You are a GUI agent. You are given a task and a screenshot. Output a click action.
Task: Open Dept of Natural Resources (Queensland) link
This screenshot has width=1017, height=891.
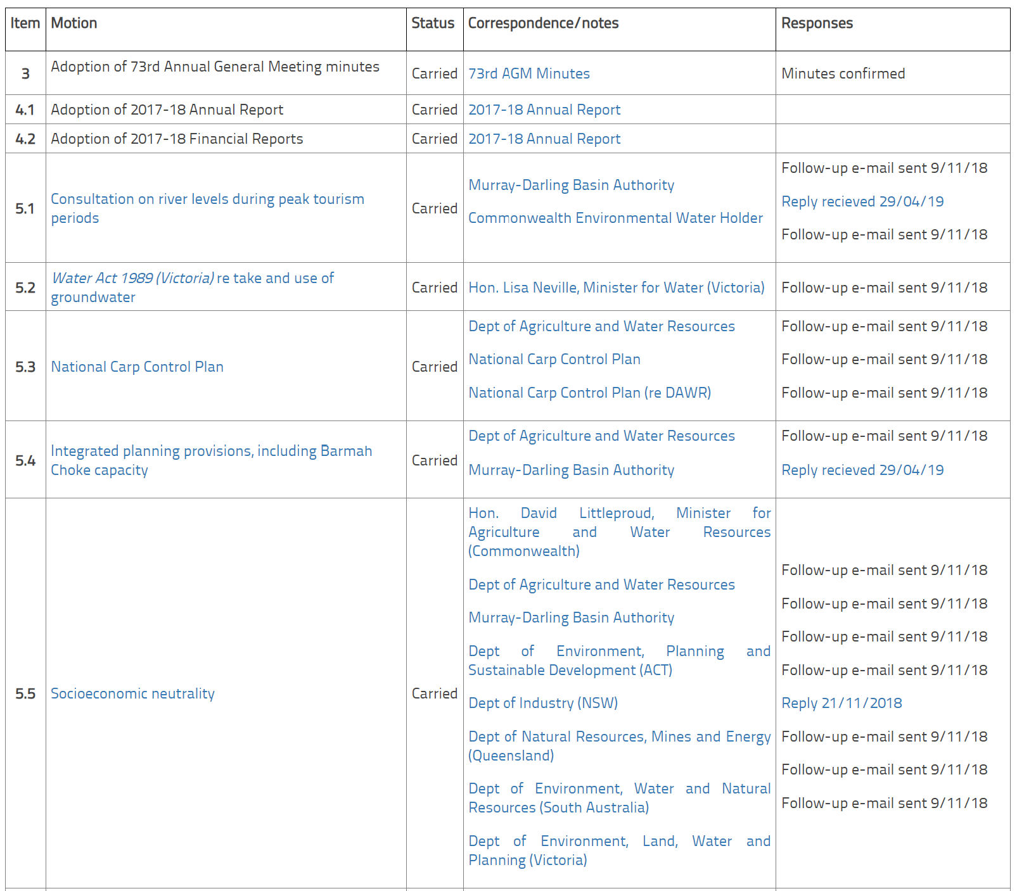coord(619,746)
